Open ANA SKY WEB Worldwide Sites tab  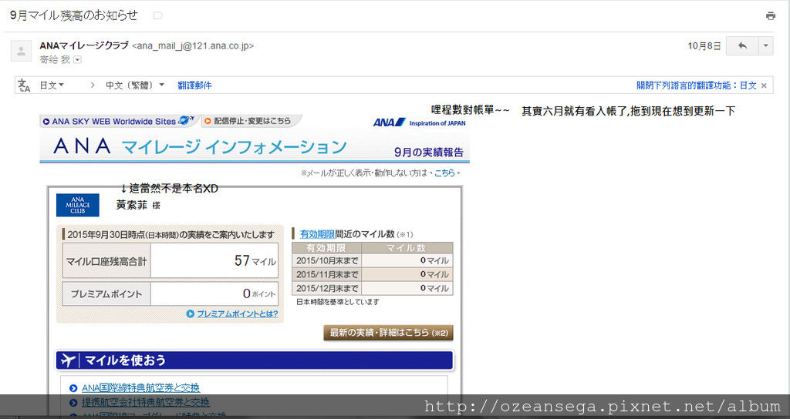(x=118, y=121)
